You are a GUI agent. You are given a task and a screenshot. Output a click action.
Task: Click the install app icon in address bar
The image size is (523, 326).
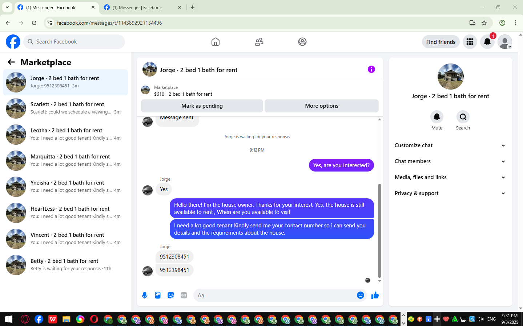point(472,23)
